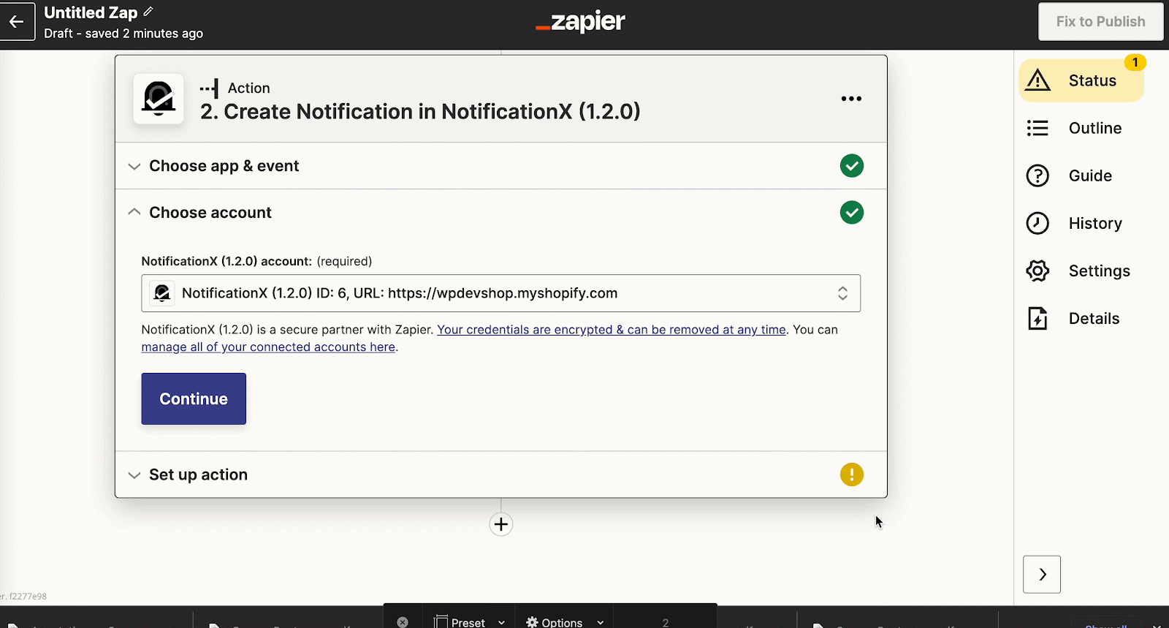
Task: Click yellow warning icon on Set up action
Action: (851, 474)
